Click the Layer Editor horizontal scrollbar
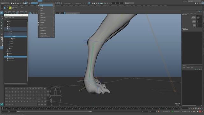Viewport: 204px width, 115px height. 189,105
